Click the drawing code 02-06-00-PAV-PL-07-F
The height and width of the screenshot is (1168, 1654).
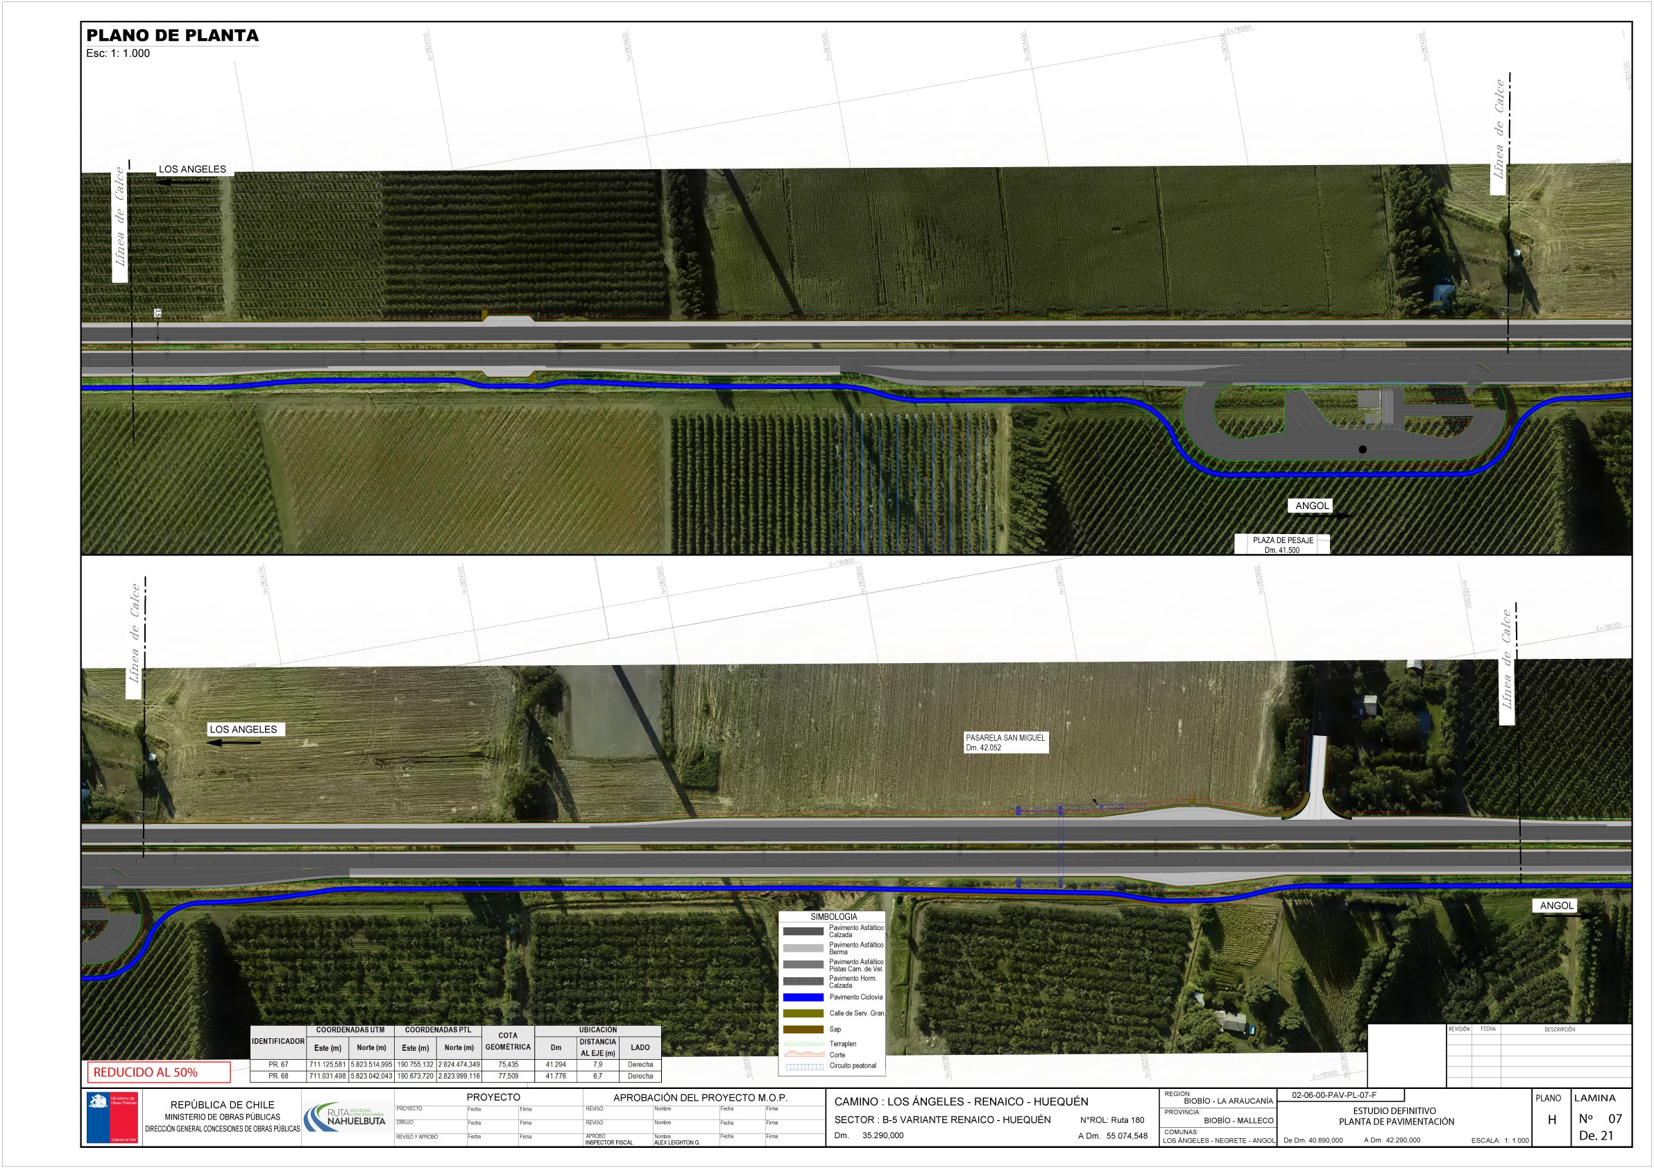pos(1333,1095)
